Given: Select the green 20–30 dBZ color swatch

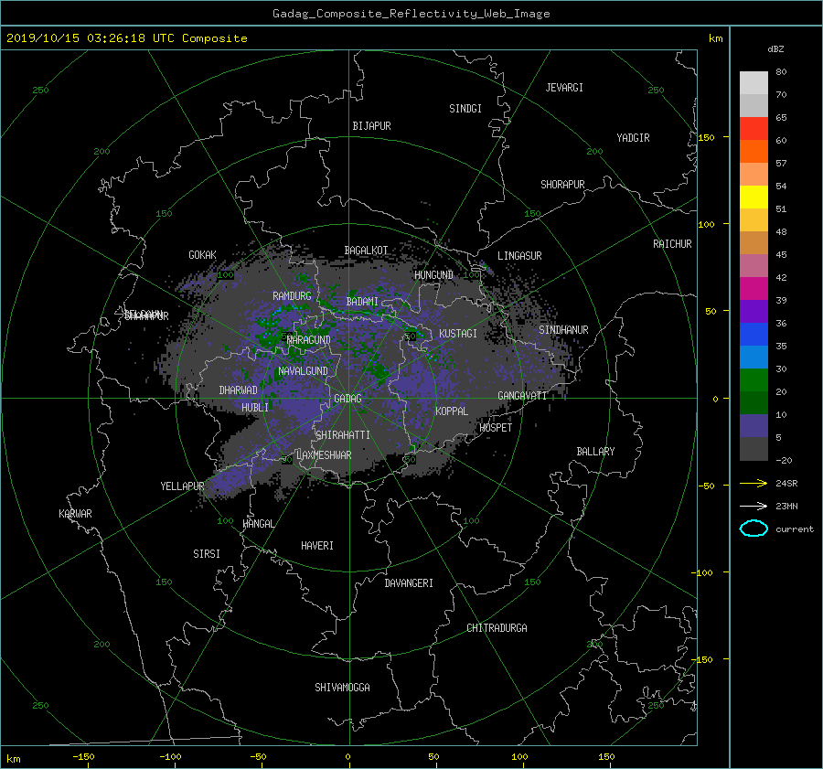Looking at the screenshot, I should click(x=754, y=380).
